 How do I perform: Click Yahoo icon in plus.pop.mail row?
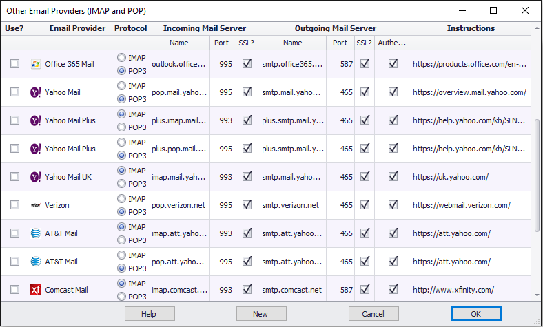(35, 149)
